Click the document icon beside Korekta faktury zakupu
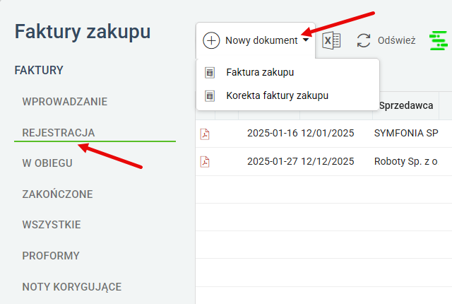The image size is (452, 304). pos(210,95)
